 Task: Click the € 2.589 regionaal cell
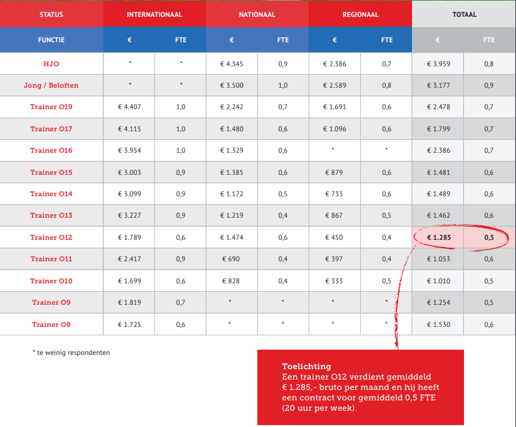[x=334, y=85]
